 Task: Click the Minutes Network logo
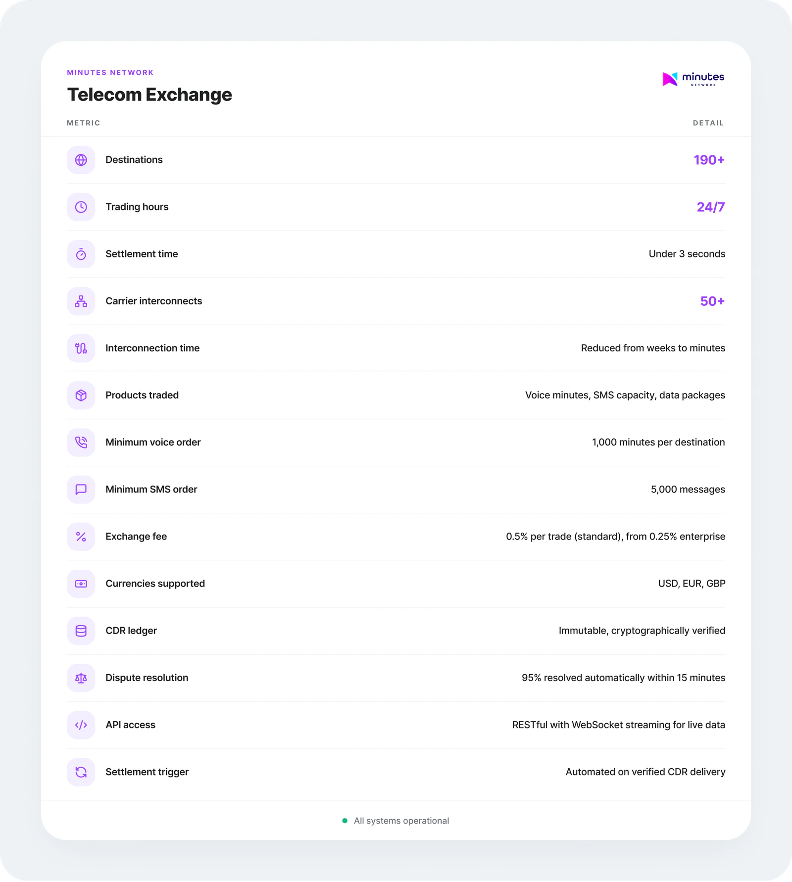[693, 79]
